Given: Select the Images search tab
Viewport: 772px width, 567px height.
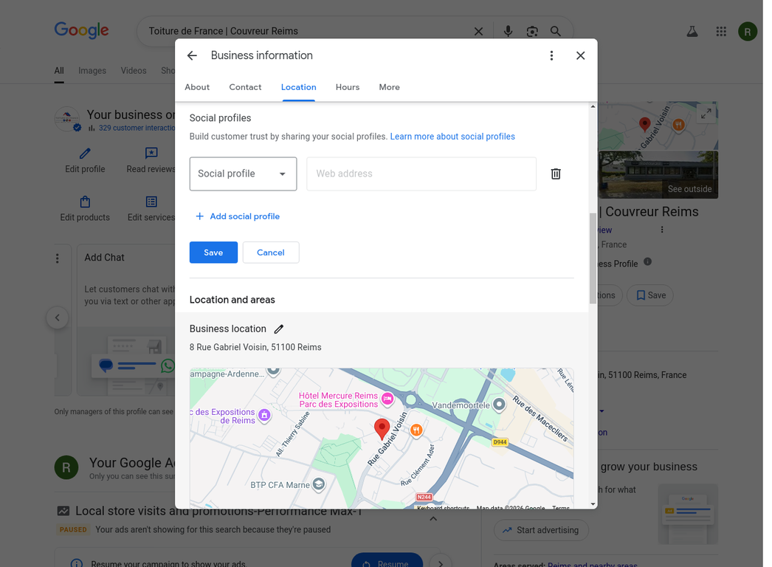Looking at the screenshot, I should (x=92, y=70).
